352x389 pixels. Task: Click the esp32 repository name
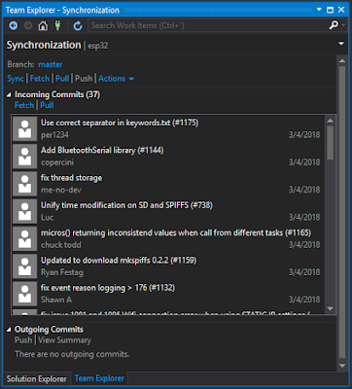98,46
